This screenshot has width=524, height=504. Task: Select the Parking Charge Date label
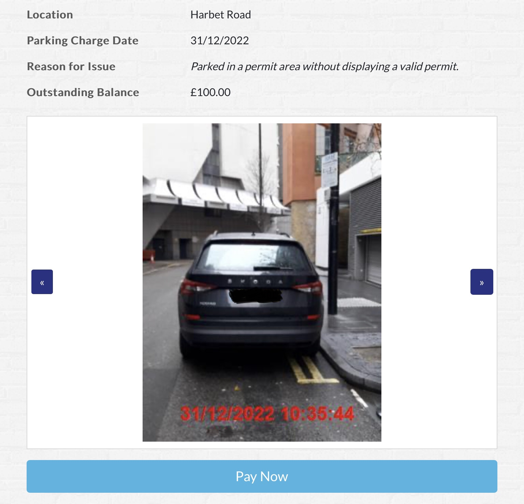click(83, 41)
